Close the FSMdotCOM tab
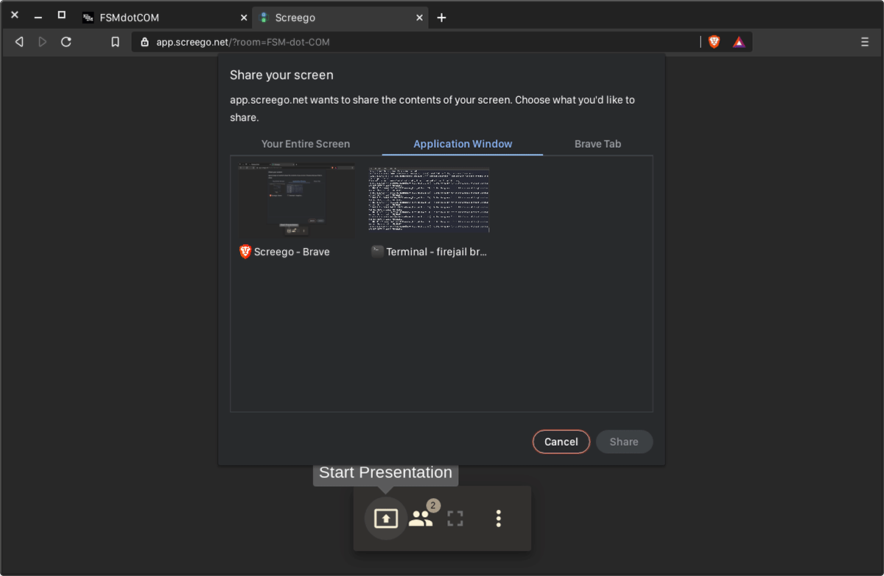Viewport: 884px width, 576px height. coord(243,18)
